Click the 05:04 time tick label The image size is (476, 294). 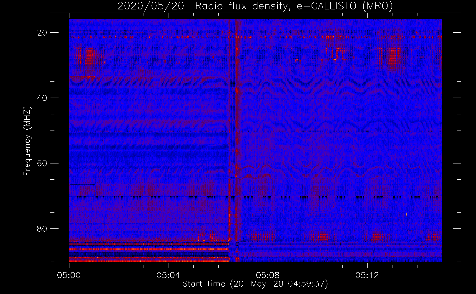168,275
